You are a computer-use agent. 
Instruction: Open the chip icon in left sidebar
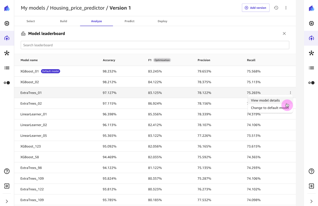(x=7, y=23)
